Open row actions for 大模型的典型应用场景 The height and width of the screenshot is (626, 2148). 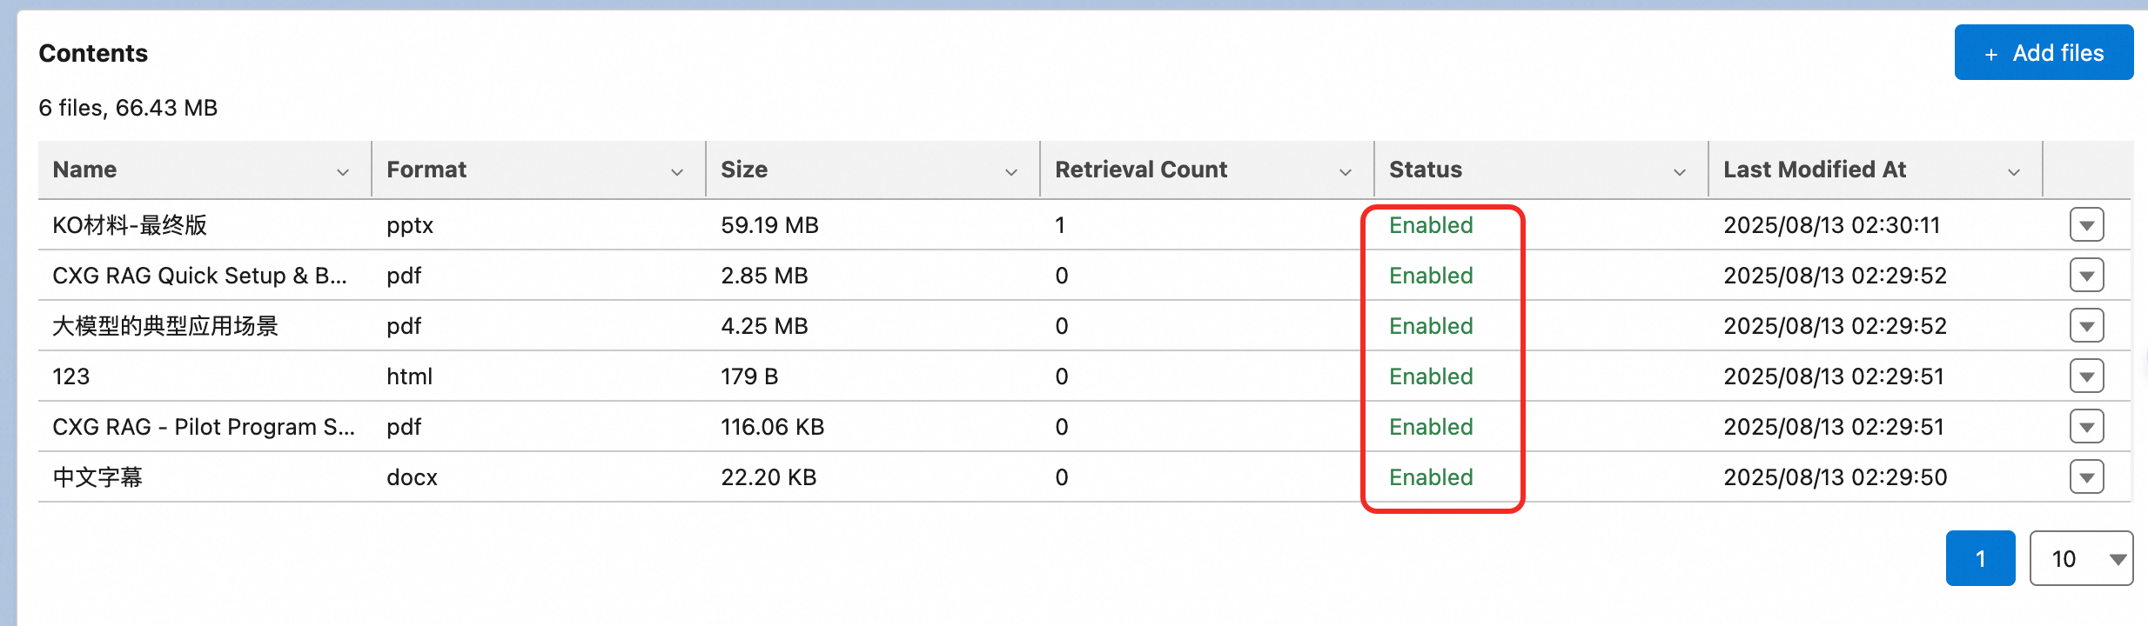2086,326
